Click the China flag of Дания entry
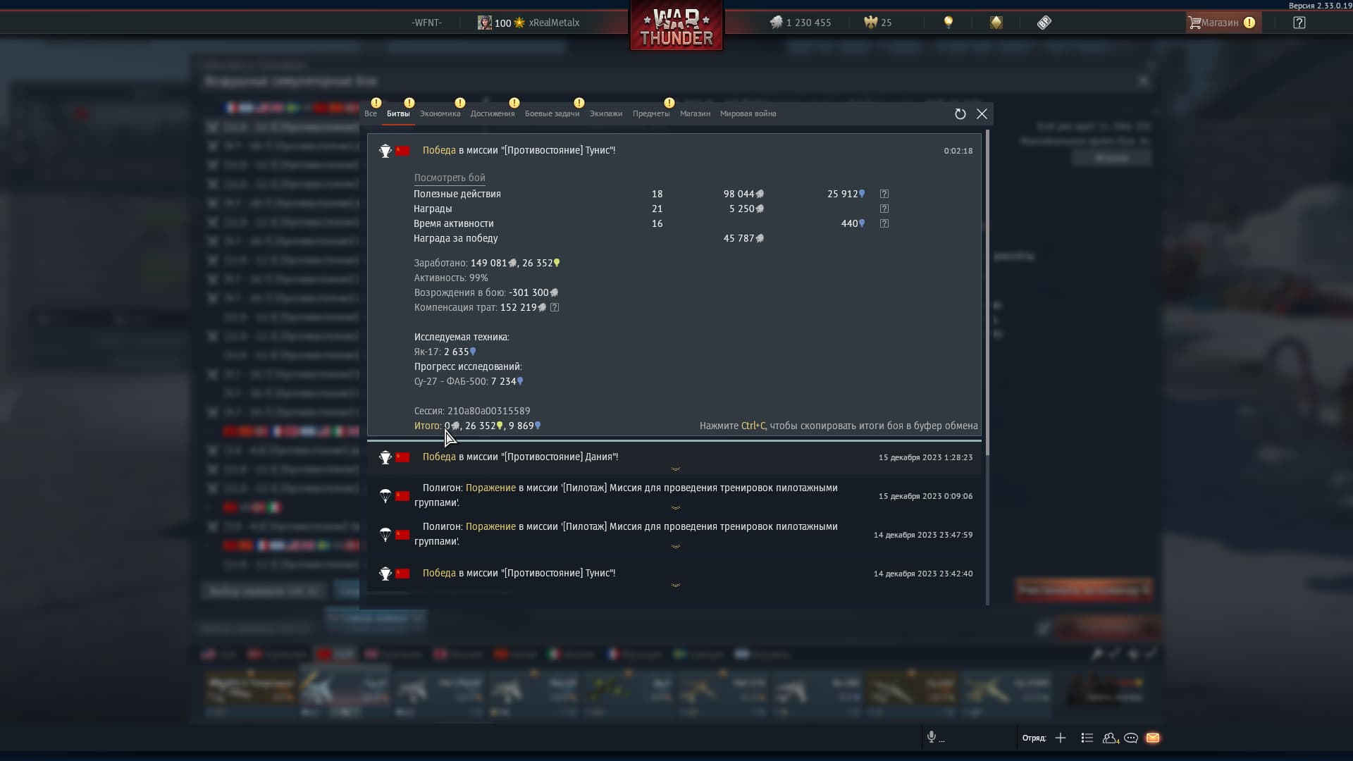The width and height of the screenshot is (1353, 761). [x=402, y=457]
